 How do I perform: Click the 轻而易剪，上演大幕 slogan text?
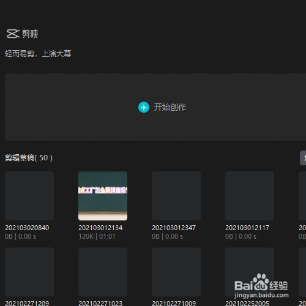(38, 54)
